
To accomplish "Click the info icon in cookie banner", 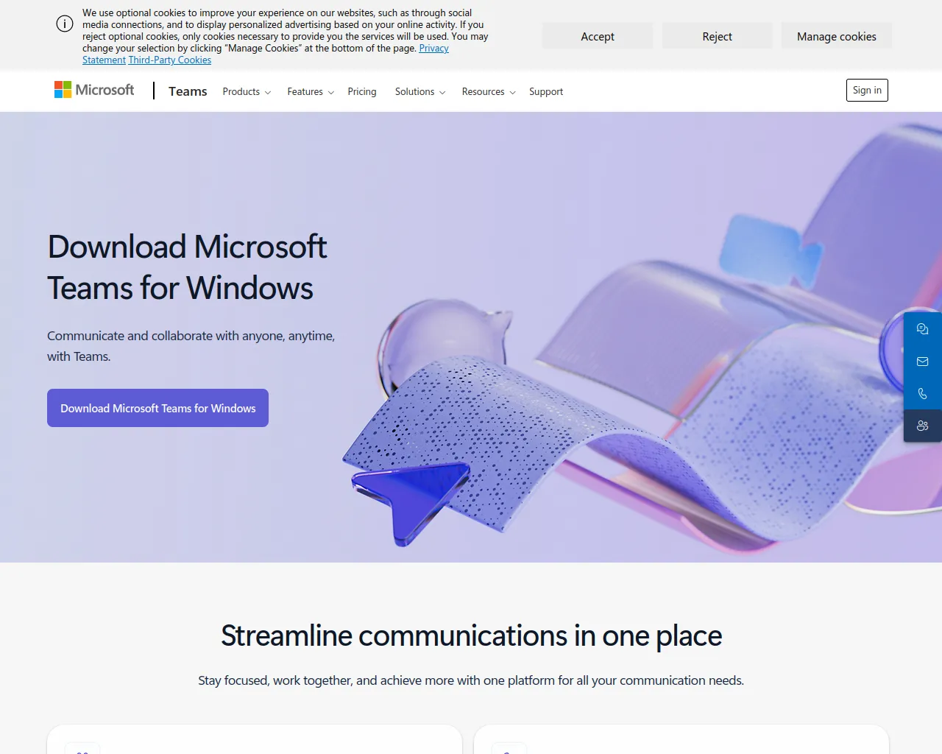I will tap(65, 24).
